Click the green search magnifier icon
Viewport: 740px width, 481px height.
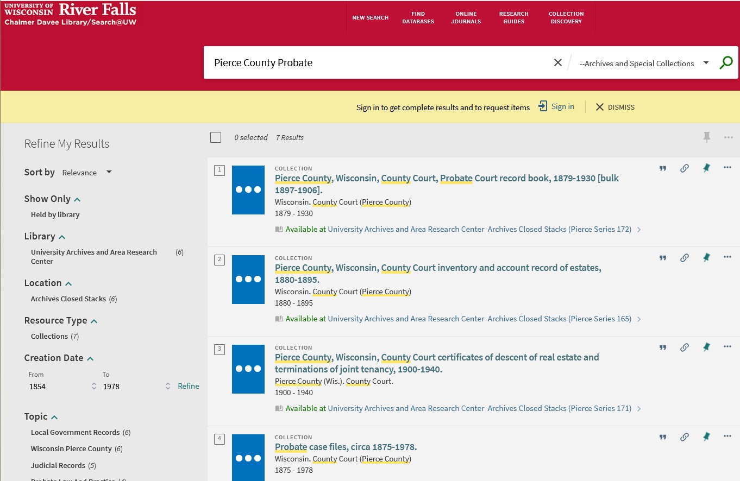(726, 63)
